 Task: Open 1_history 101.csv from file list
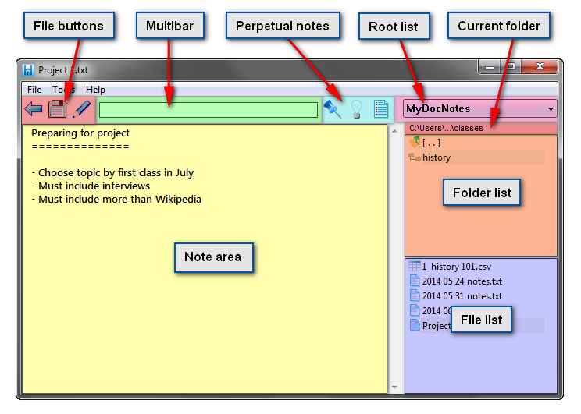tap(457, 267)
